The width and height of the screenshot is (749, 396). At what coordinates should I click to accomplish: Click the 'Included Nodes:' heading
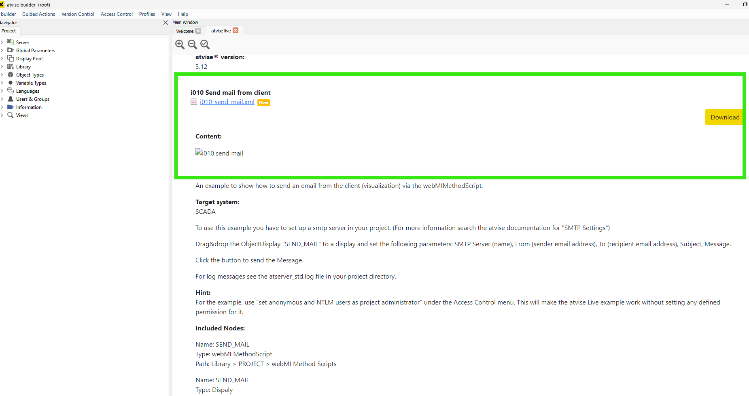[x=220, y=328]
